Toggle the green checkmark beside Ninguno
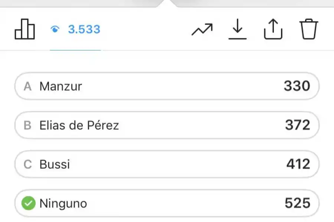Screen dimensions: 334x222 coord(28,203)
